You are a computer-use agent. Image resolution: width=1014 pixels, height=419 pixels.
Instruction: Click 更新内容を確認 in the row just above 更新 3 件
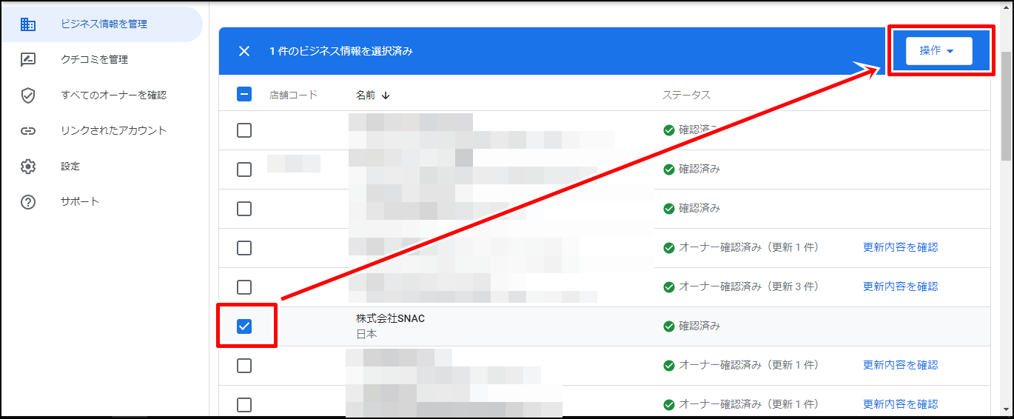900,247
